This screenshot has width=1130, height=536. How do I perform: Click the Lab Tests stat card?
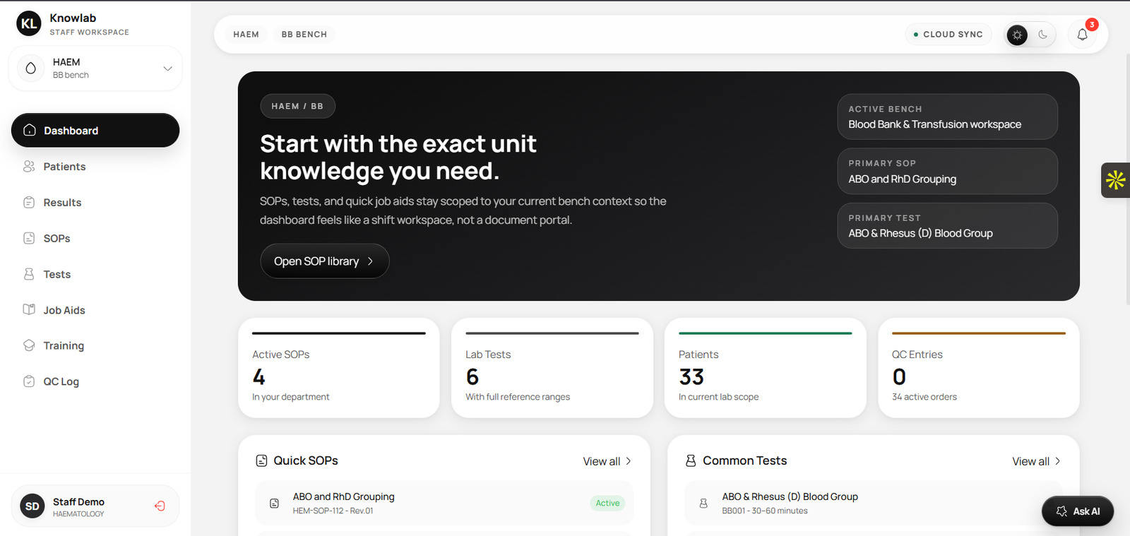[x=552, y=368]
